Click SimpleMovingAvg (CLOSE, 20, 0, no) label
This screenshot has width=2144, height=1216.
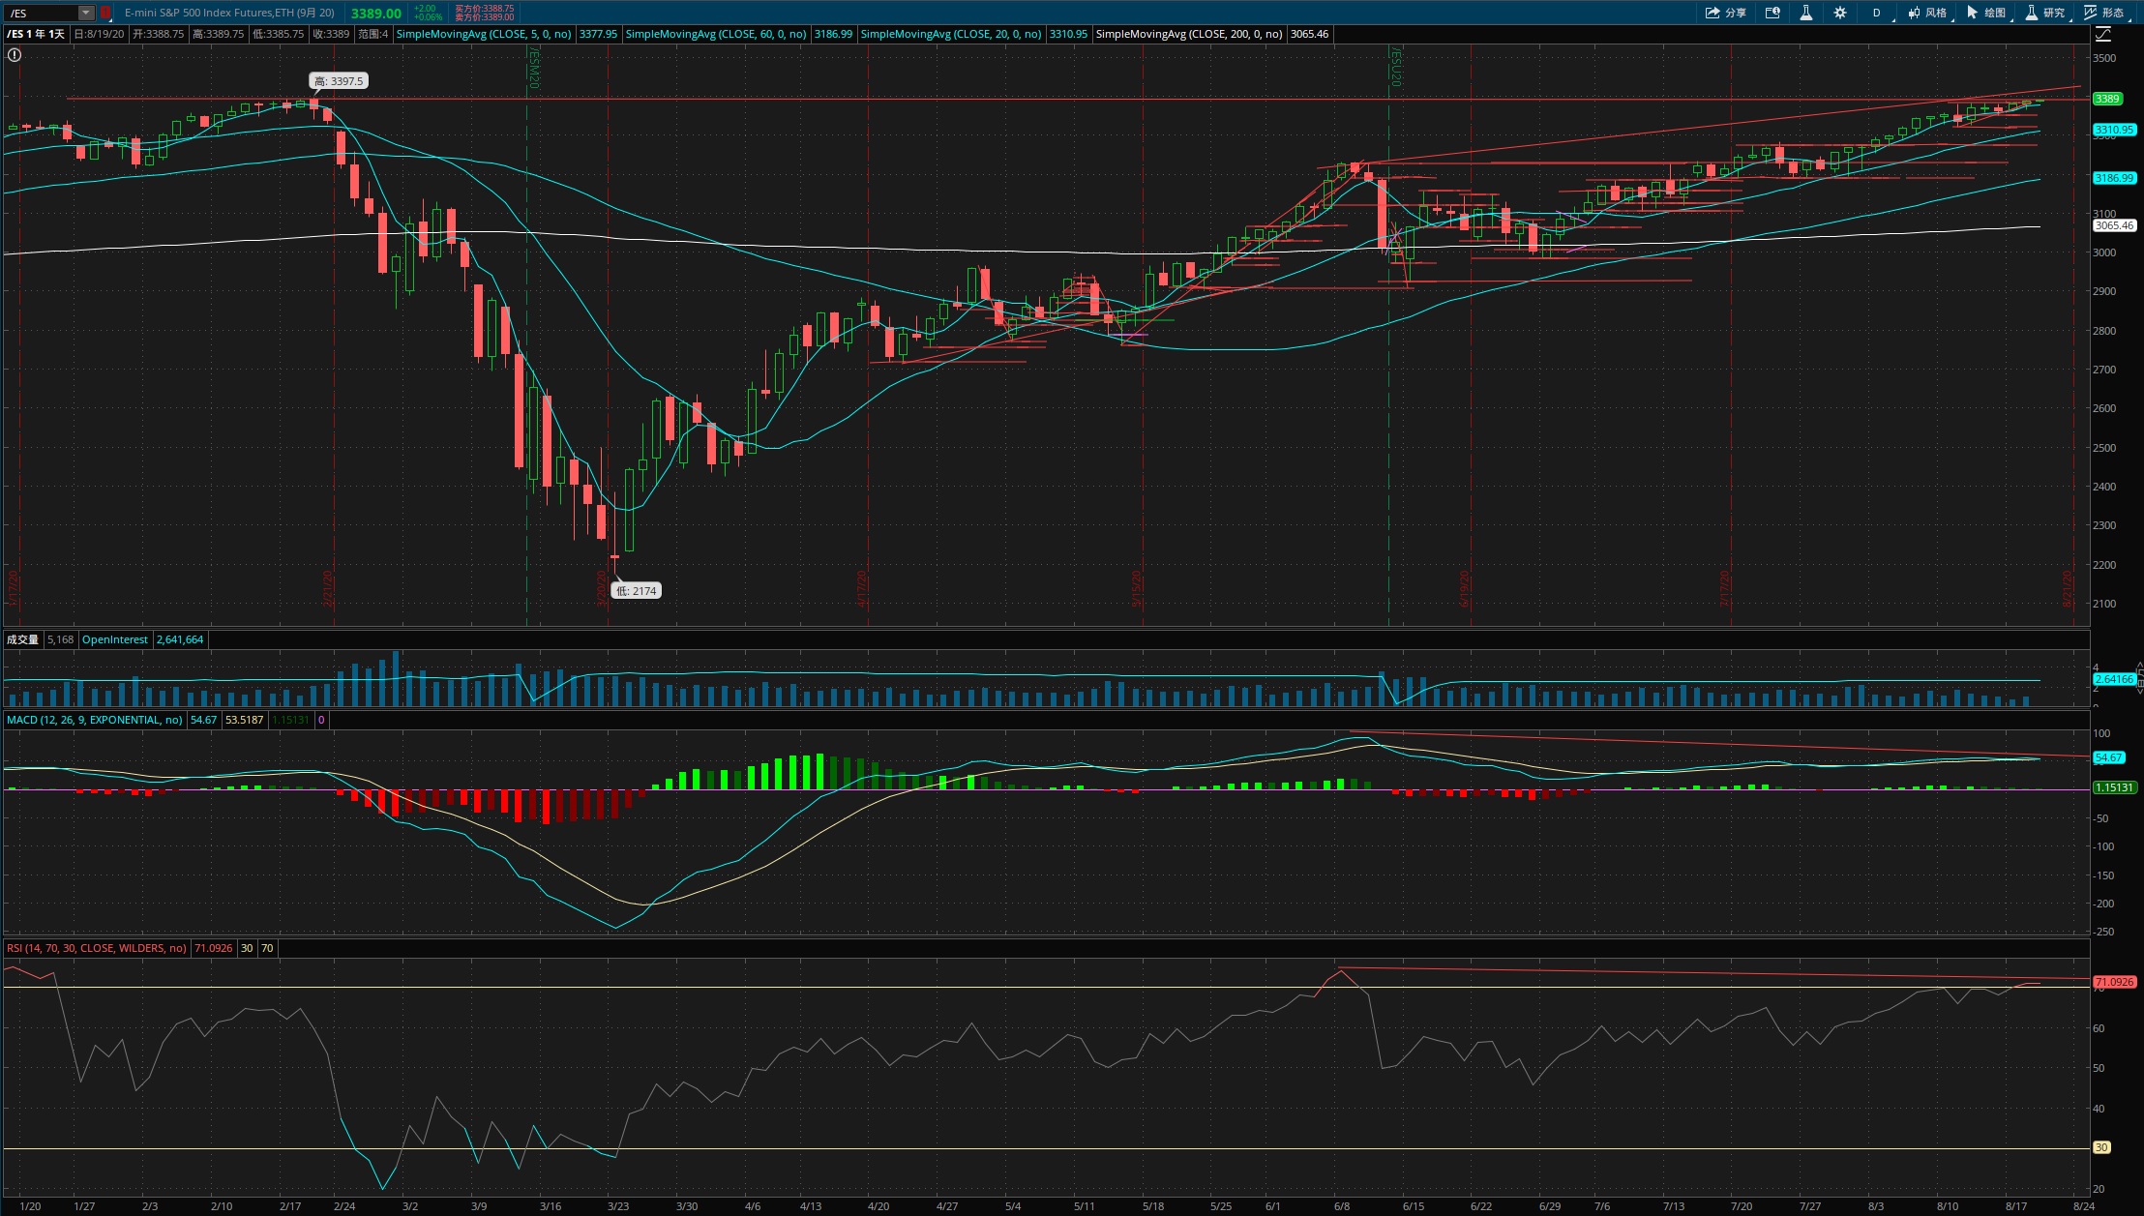coord(951,34)
